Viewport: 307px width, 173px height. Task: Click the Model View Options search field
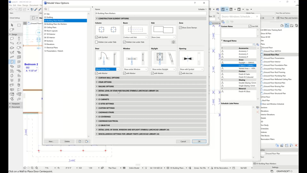pyautogui.click(x=70, y=9)
